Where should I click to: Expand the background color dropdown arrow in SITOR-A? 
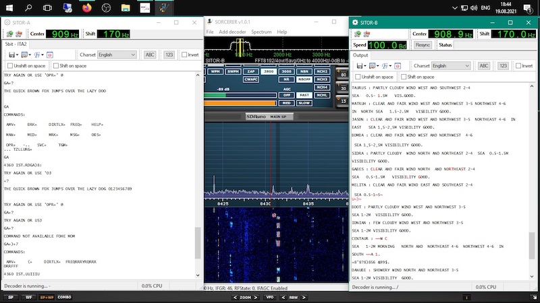(28, 55)
